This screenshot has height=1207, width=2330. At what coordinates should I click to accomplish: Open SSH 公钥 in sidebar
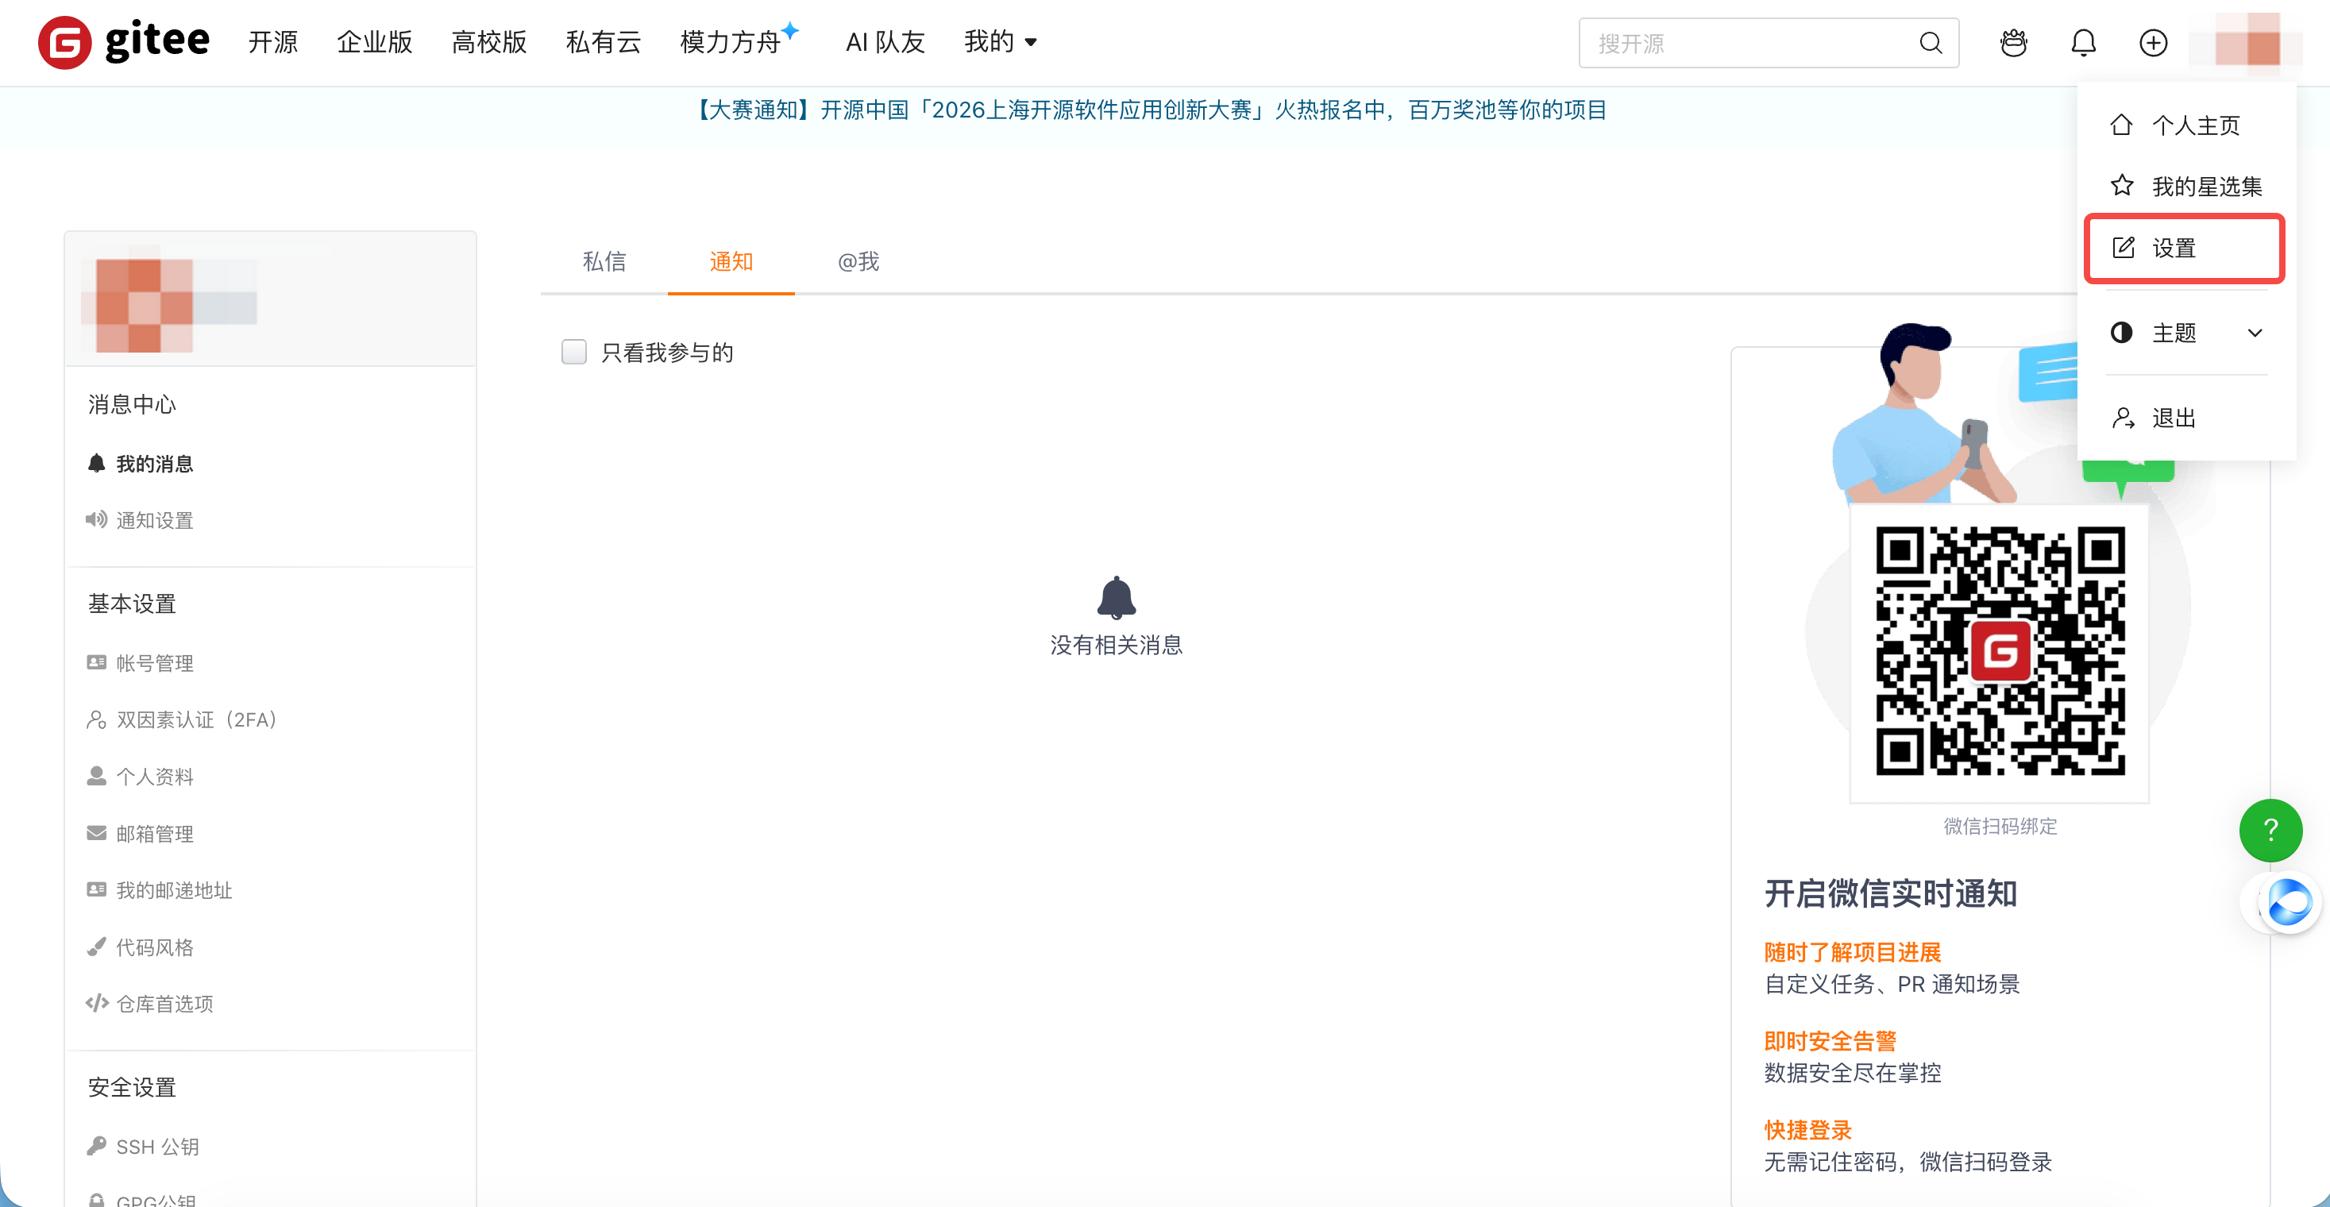157,1147
